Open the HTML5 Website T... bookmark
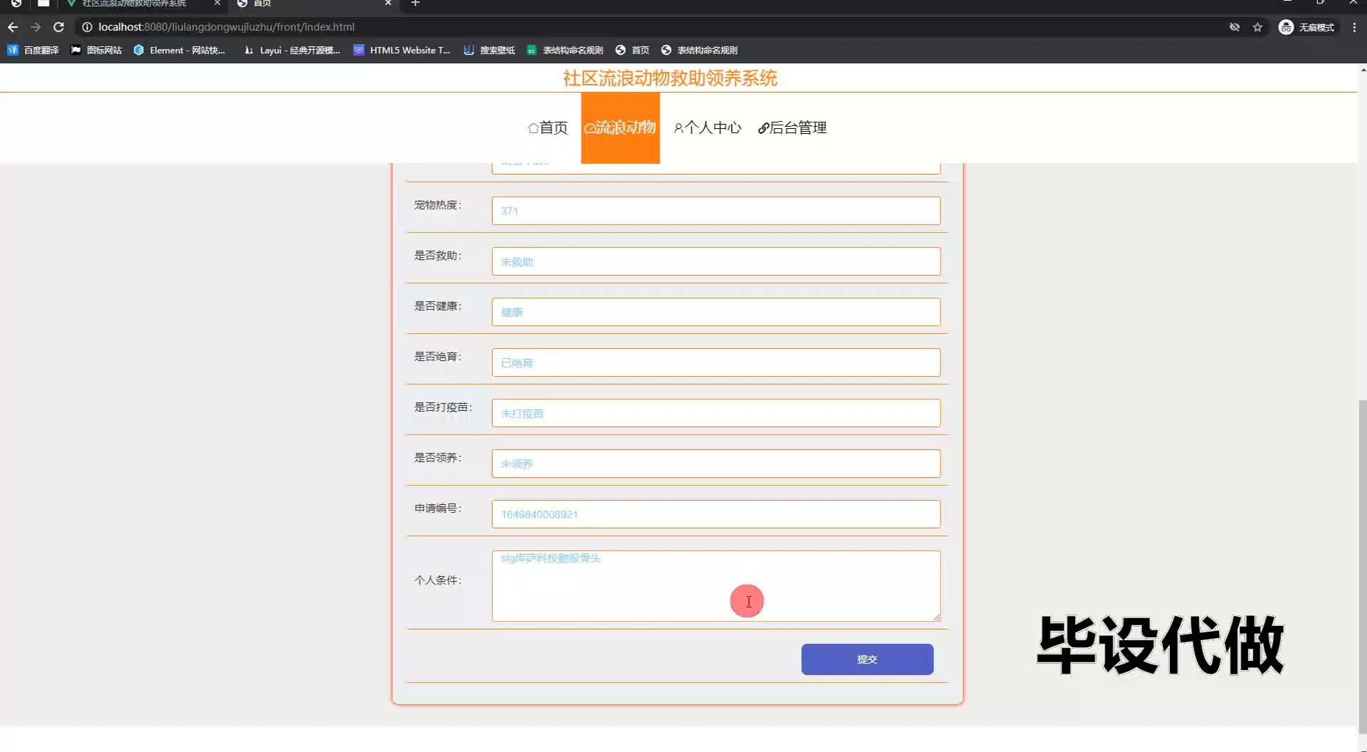The height and width of the screenshot is (752, 1367). pos(402,50)
